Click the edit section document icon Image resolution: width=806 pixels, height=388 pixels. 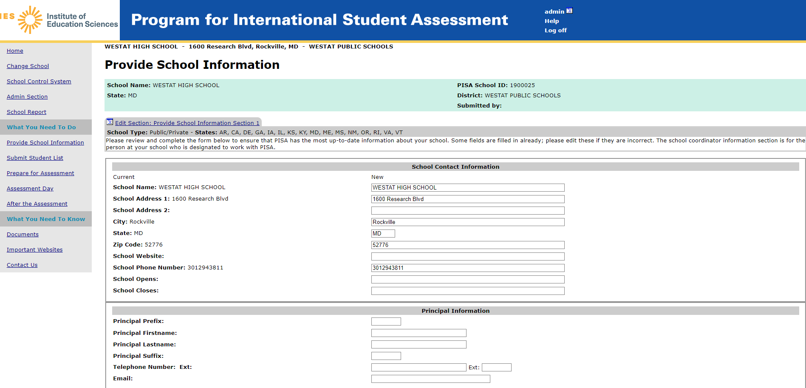pyautogui.click(x=110, y=122)
